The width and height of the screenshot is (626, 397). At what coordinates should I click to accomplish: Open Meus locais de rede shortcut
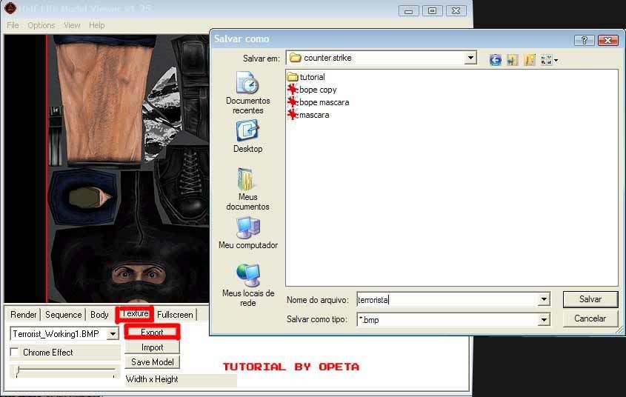247,285
